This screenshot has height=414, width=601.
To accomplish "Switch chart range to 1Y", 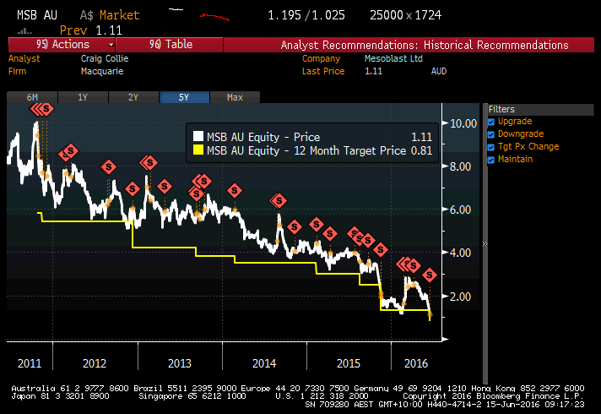I will (83, 97).
